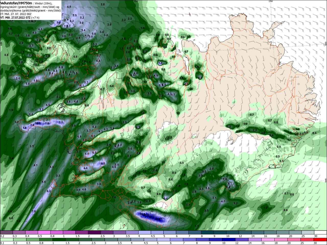
Task: Click the 6.5 precipitation value on the map
Action: point(94,153)
